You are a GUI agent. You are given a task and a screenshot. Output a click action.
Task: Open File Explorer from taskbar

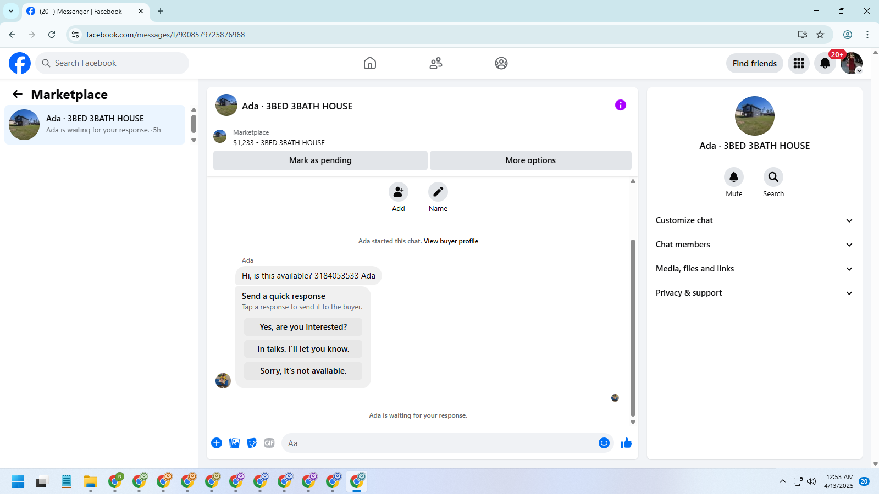pyautogui.click(x=91, y=482)
